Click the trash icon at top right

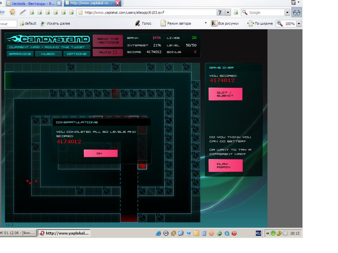pyautogui.click(x=293, y=3)
